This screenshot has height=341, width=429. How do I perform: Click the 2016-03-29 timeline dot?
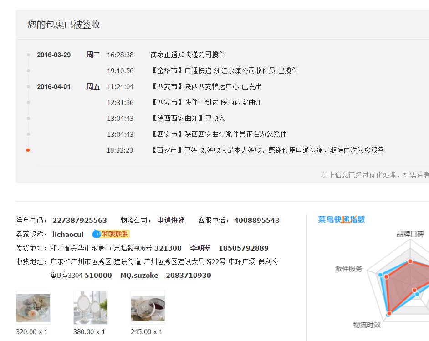pos(28,55)
